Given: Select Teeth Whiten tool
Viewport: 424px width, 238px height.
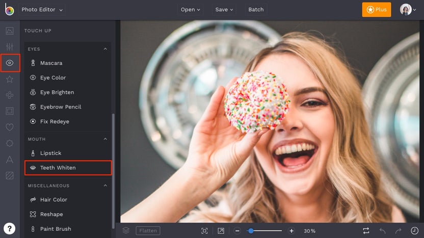Looking at the screenshot, I should click(x=58, y=168).
